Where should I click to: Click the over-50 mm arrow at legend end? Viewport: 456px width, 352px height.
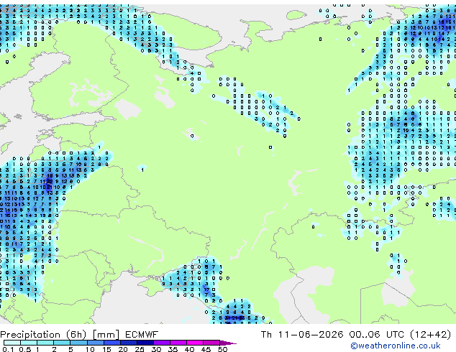point(228,343)
